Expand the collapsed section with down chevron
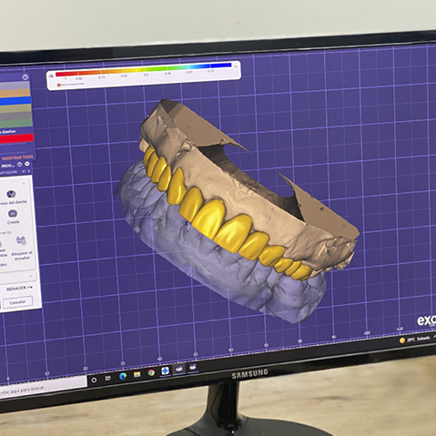Screen dimensions: 436x436 tap(31, 277)
